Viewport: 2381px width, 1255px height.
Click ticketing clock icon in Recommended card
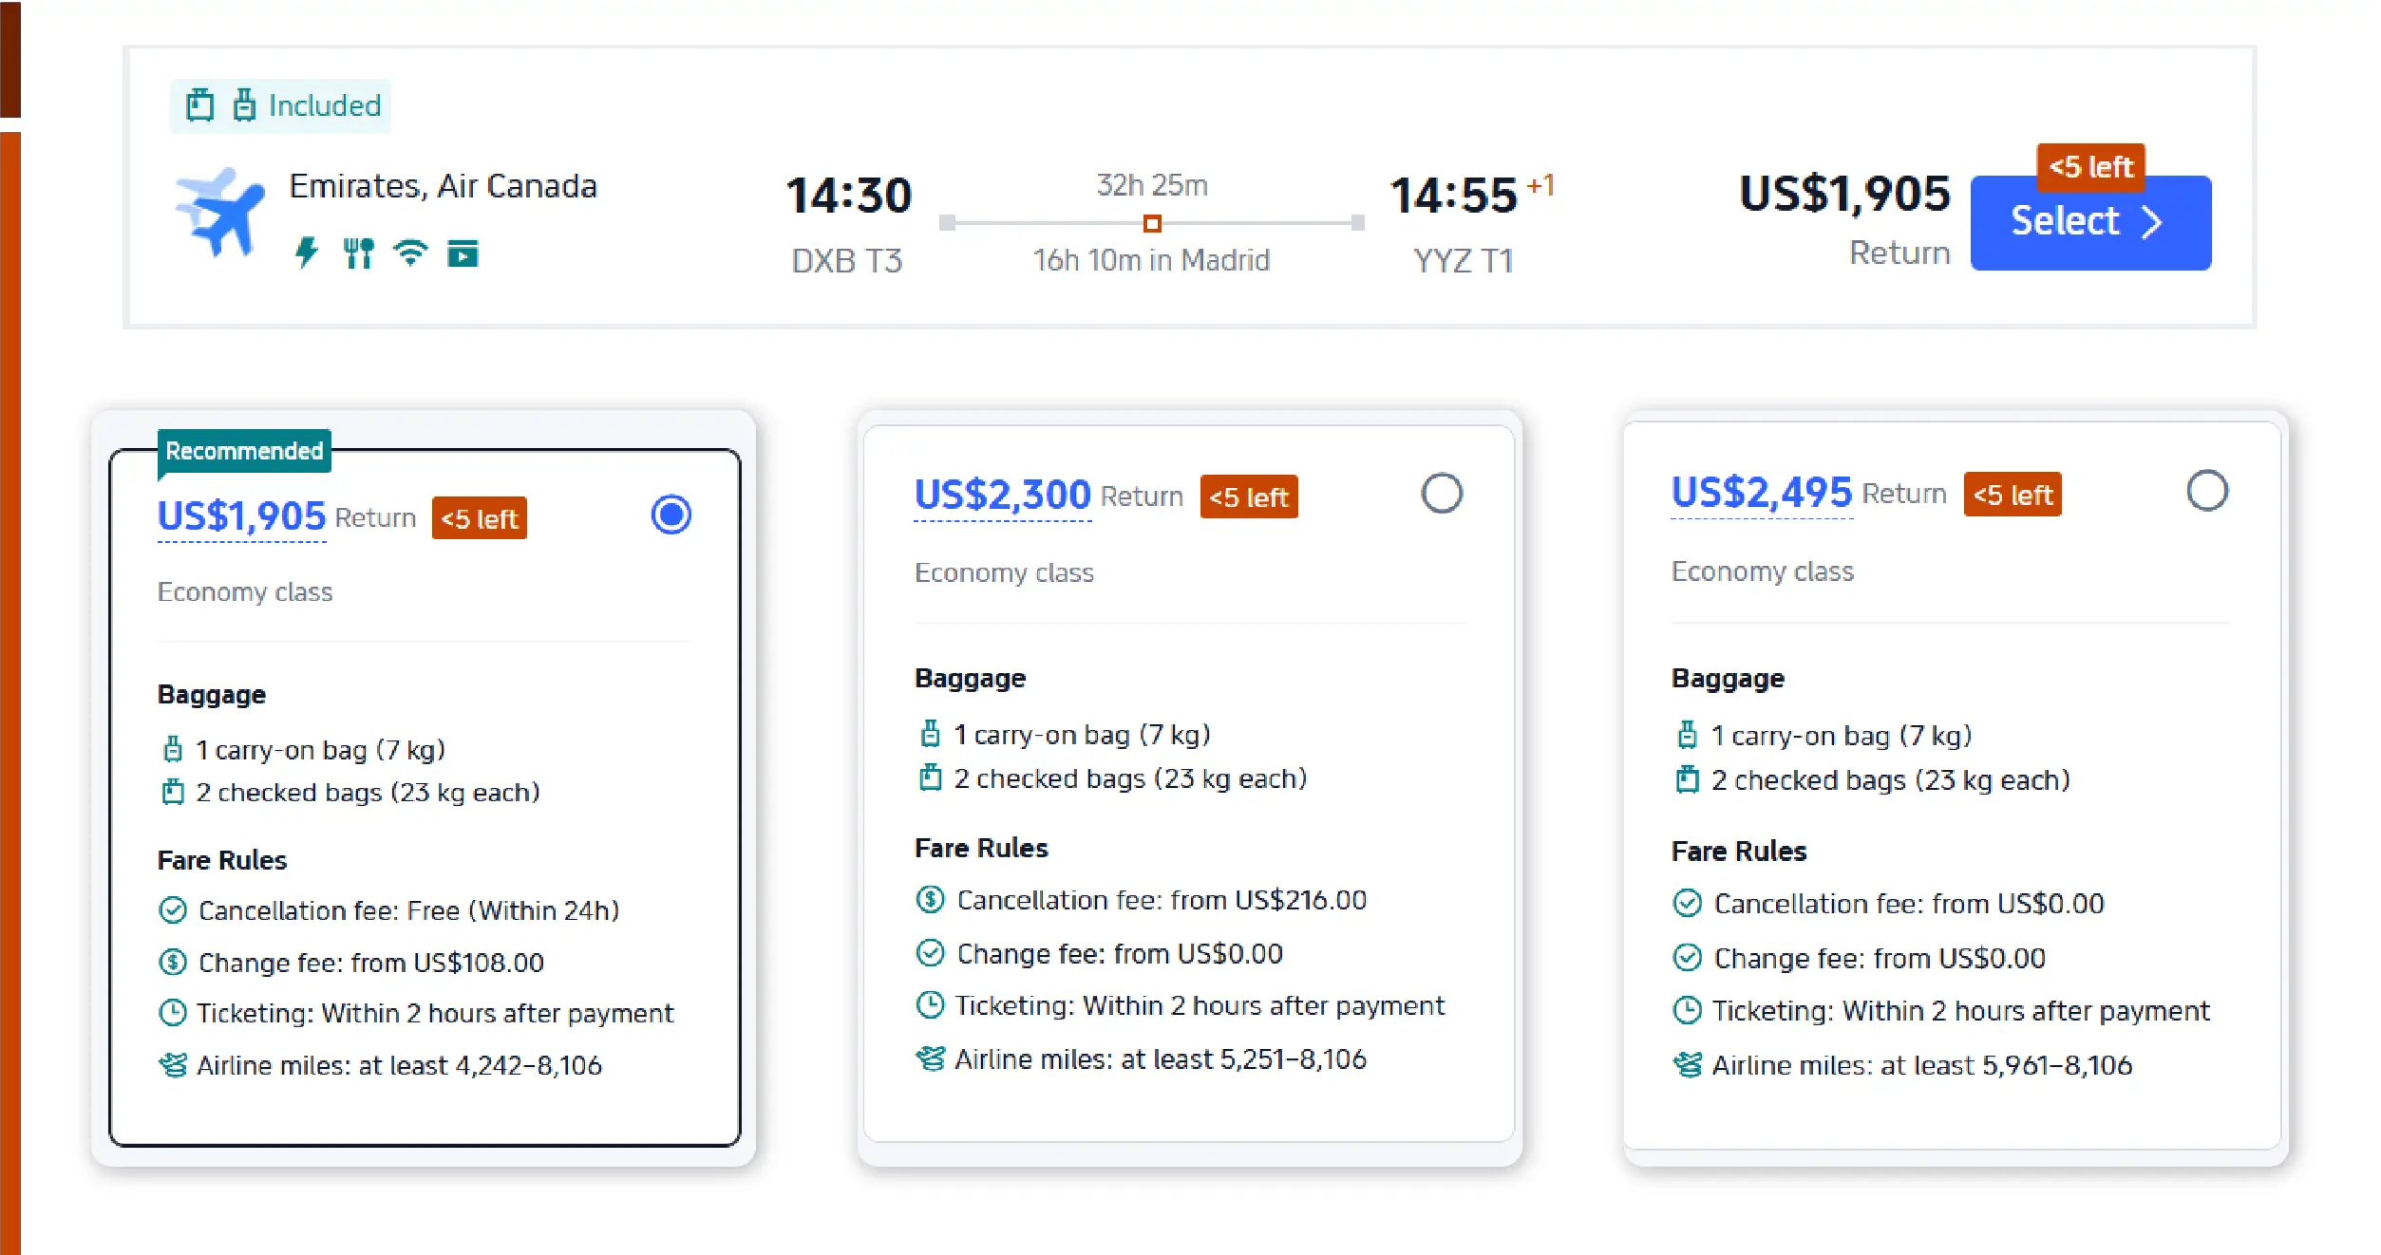point(172,1013)
